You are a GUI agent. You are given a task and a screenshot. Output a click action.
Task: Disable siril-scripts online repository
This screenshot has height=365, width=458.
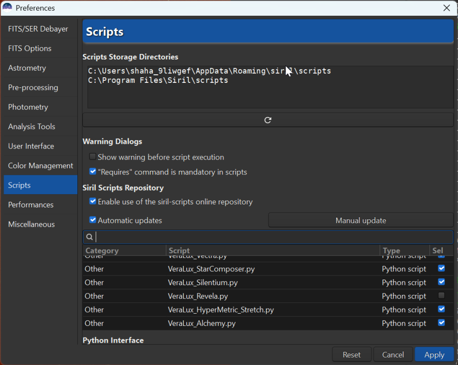click(93, 202)
